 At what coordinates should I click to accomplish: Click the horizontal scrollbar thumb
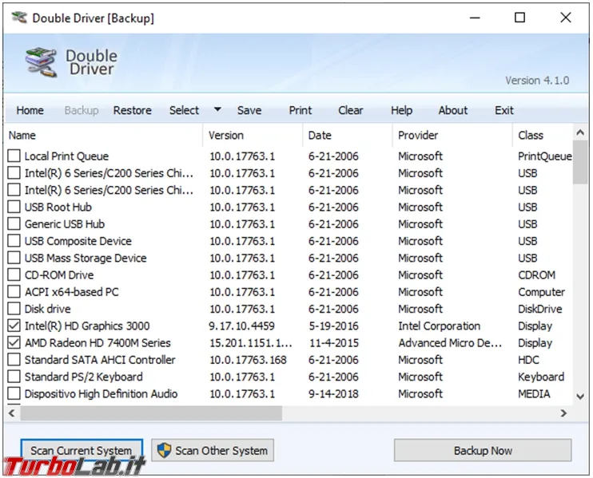tap(151, 413)
